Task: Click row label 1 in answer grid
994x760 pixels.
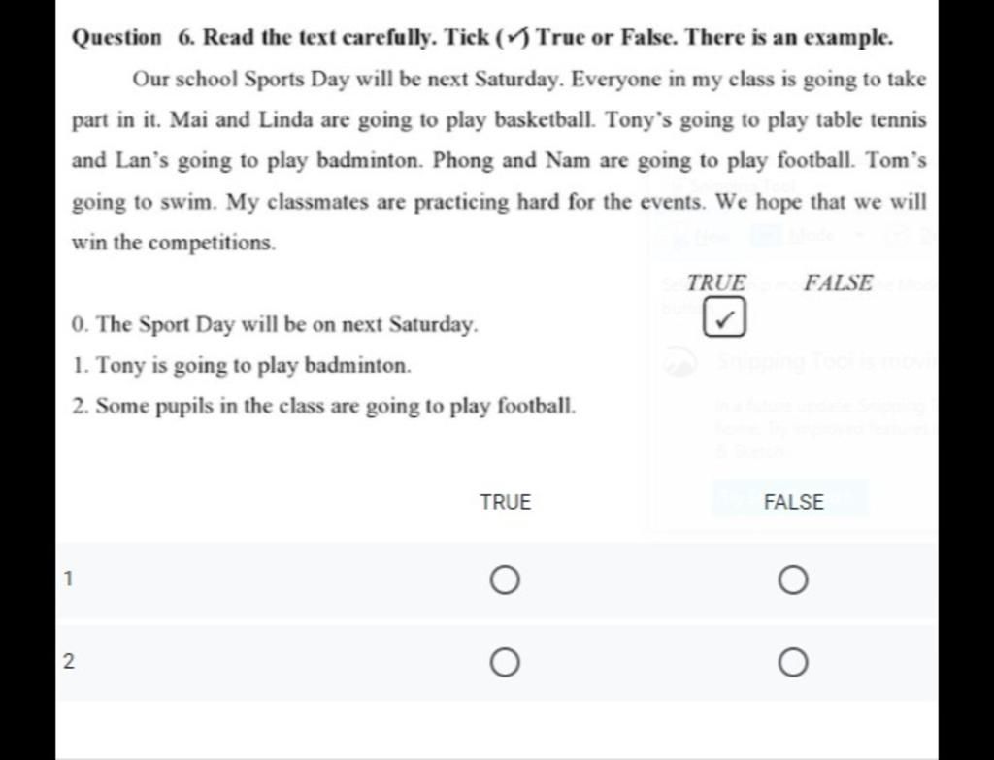Action: (67, 580)
